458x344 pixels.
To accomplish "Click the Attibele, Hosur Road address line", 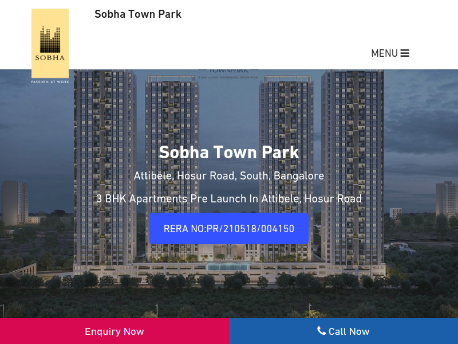I will [229, 176].
